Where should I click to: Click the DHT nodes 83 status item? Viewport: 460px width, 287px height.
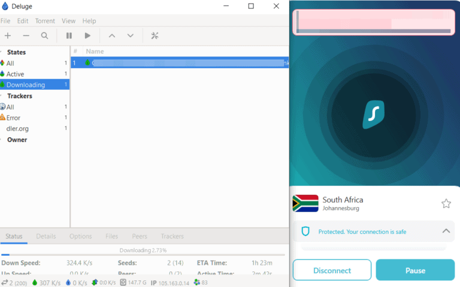[x=201, y=283]
